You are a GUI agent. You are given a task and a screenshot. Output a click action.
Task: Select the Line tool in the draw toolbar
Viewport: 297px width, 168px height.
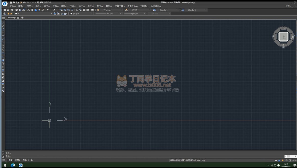pos(3,23)
